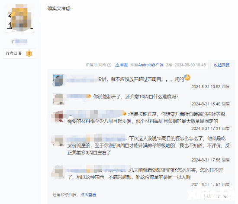Click the first reply's avatar thumbnail
This screenshot has height=204, width=238.
pos(58,81)
